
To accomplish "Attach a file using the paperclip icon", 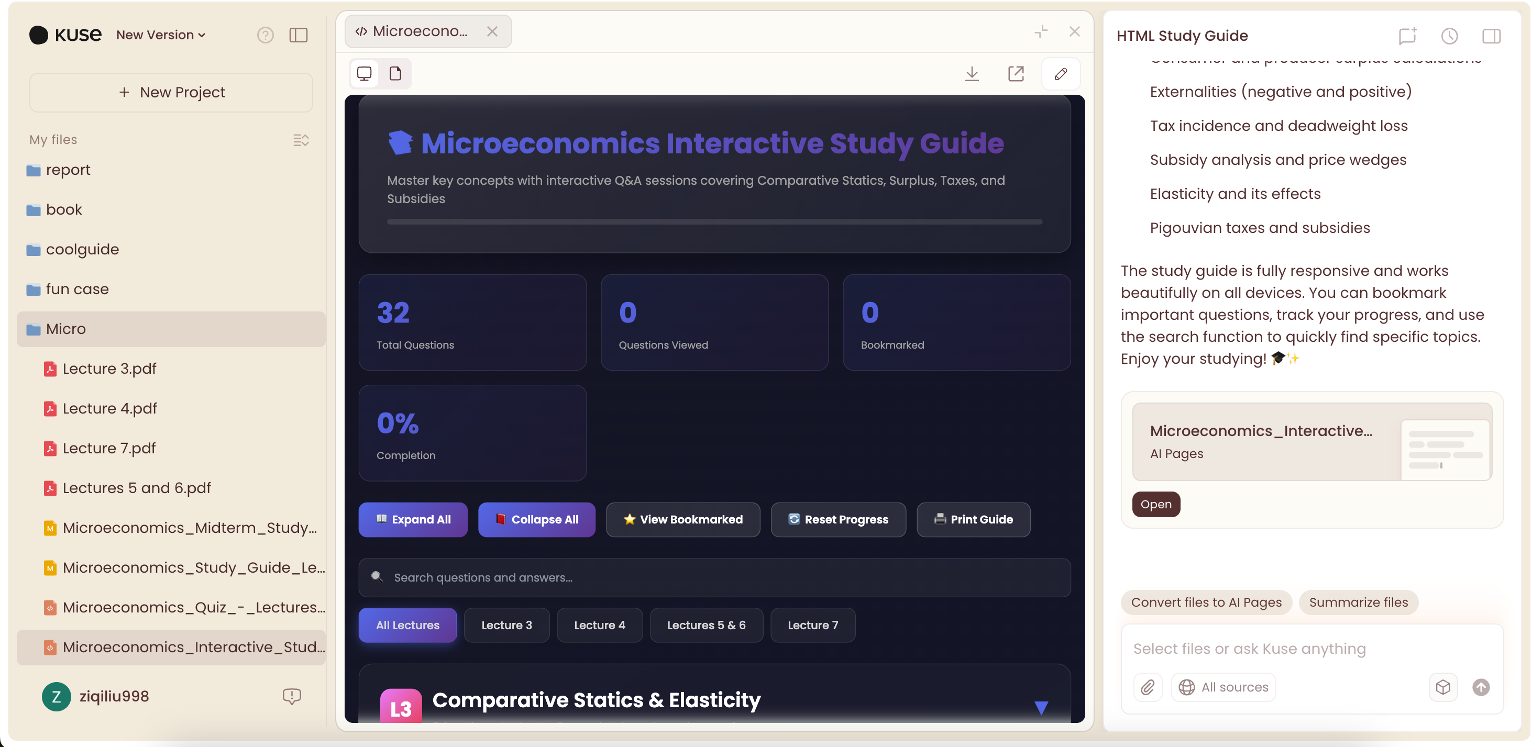I will pos(1148,687).
